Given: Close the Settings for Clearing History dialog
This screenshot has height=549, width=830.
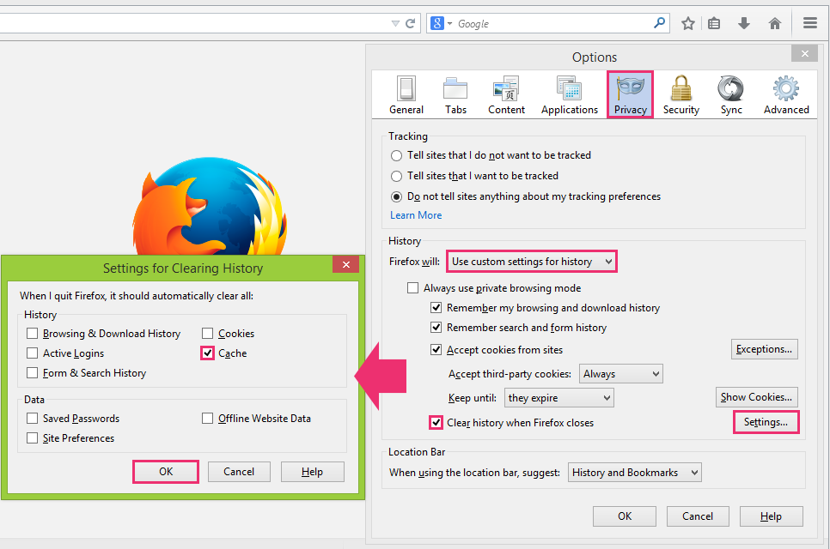Looking at the screenshot, I should point(345,265).
